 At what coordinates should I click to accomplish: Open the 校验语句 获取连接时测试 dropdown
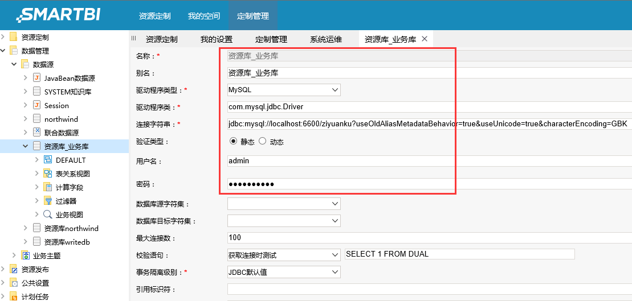click(284, 255)
